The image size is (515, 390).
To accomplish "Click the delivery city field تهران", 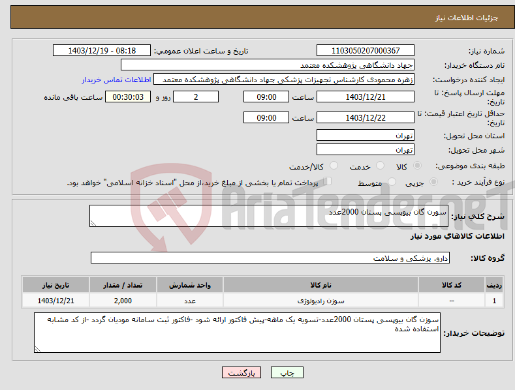I will click(x=366, y=150).
